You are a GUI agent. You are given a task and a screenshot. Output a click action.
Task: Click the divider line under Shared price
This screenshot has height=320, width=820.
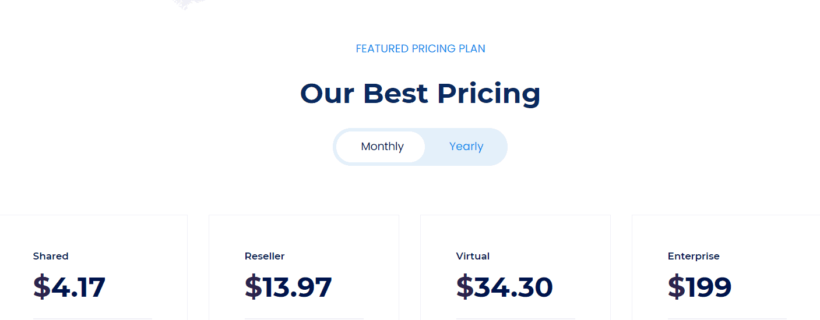(x=93, y=319)
